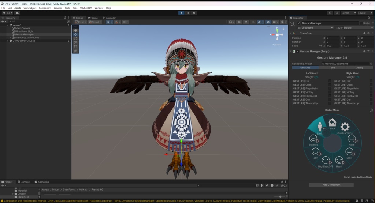Expand Malkuth_CustomLimb in hierarchy
This screenshot has width=375, height=203.
click(x=10, y=38)
